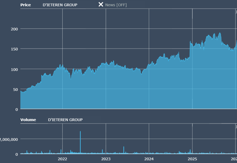Toggle the News [OFF] label on
Viewport: 237px width, 163px height.
[x=116, y=5]
